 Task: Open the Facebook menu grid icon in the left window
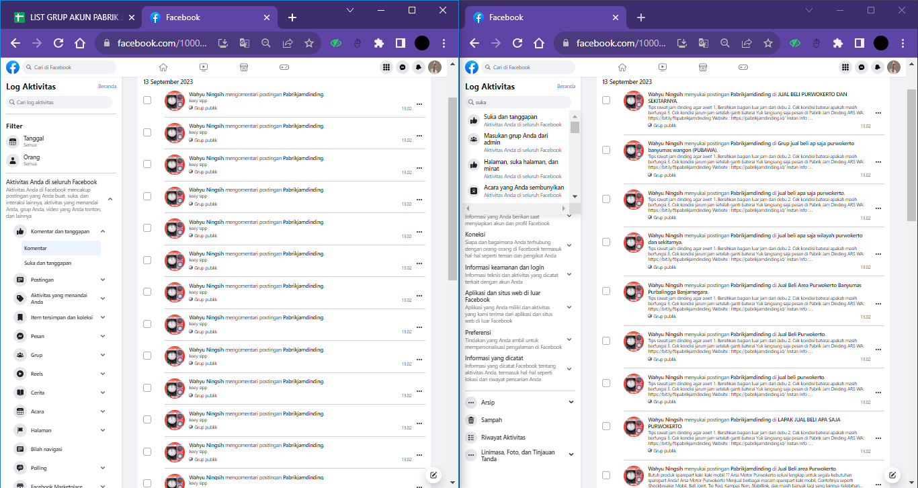pos(386,67)
